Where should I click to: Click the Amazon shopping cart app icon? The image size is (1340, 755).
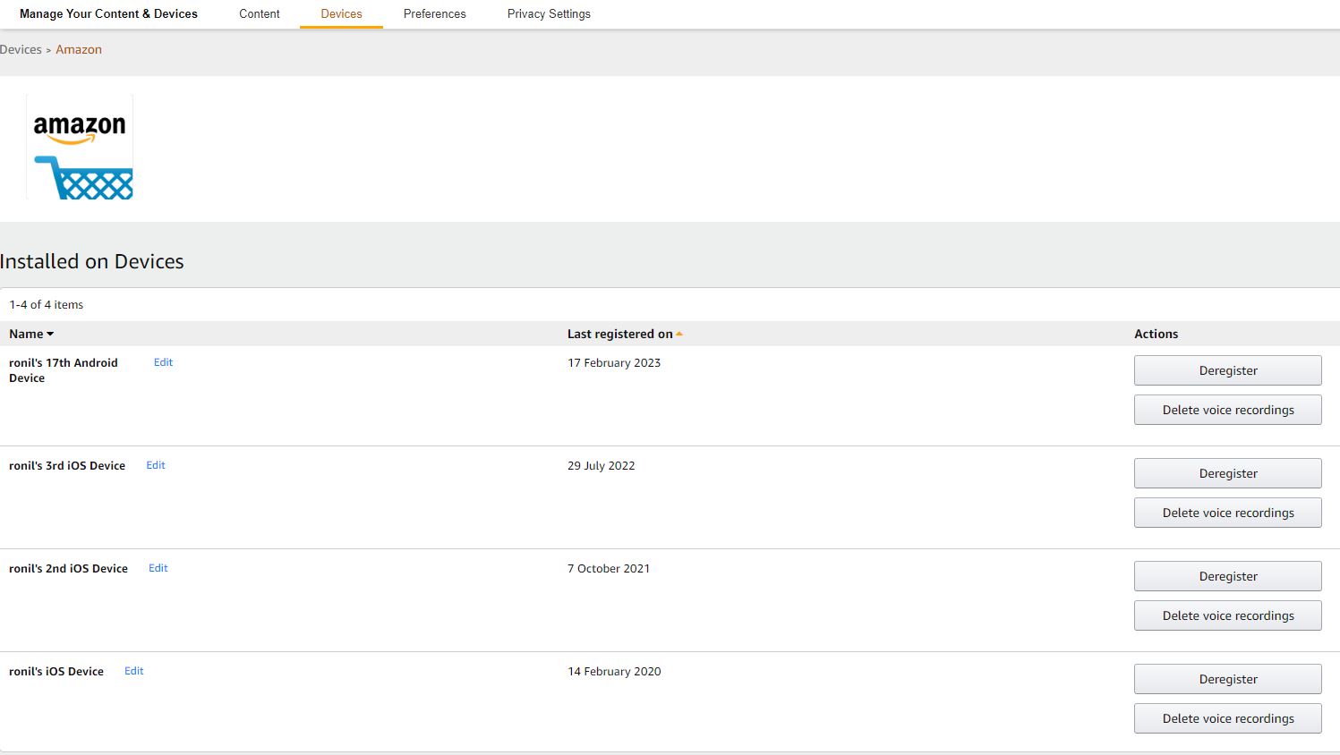80,148
